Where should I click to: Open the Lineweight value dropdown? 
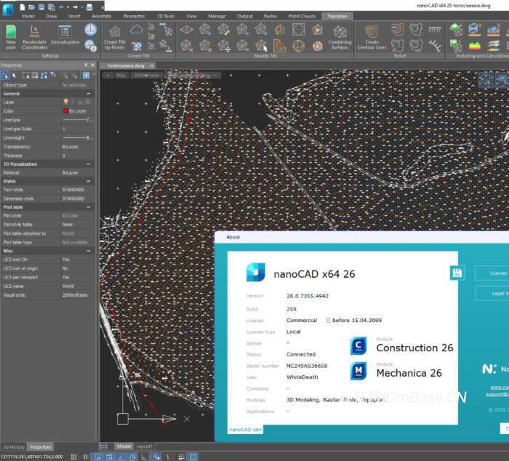pyautogui.click(x=78, y=137)
